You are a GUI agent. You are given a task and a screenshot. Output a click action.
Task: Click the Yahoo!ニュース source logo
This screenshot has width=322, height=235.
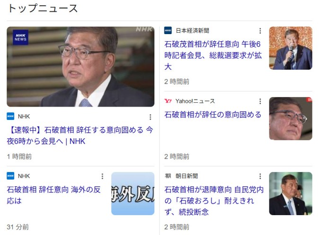pyautogui.click(x=168, y=101)
